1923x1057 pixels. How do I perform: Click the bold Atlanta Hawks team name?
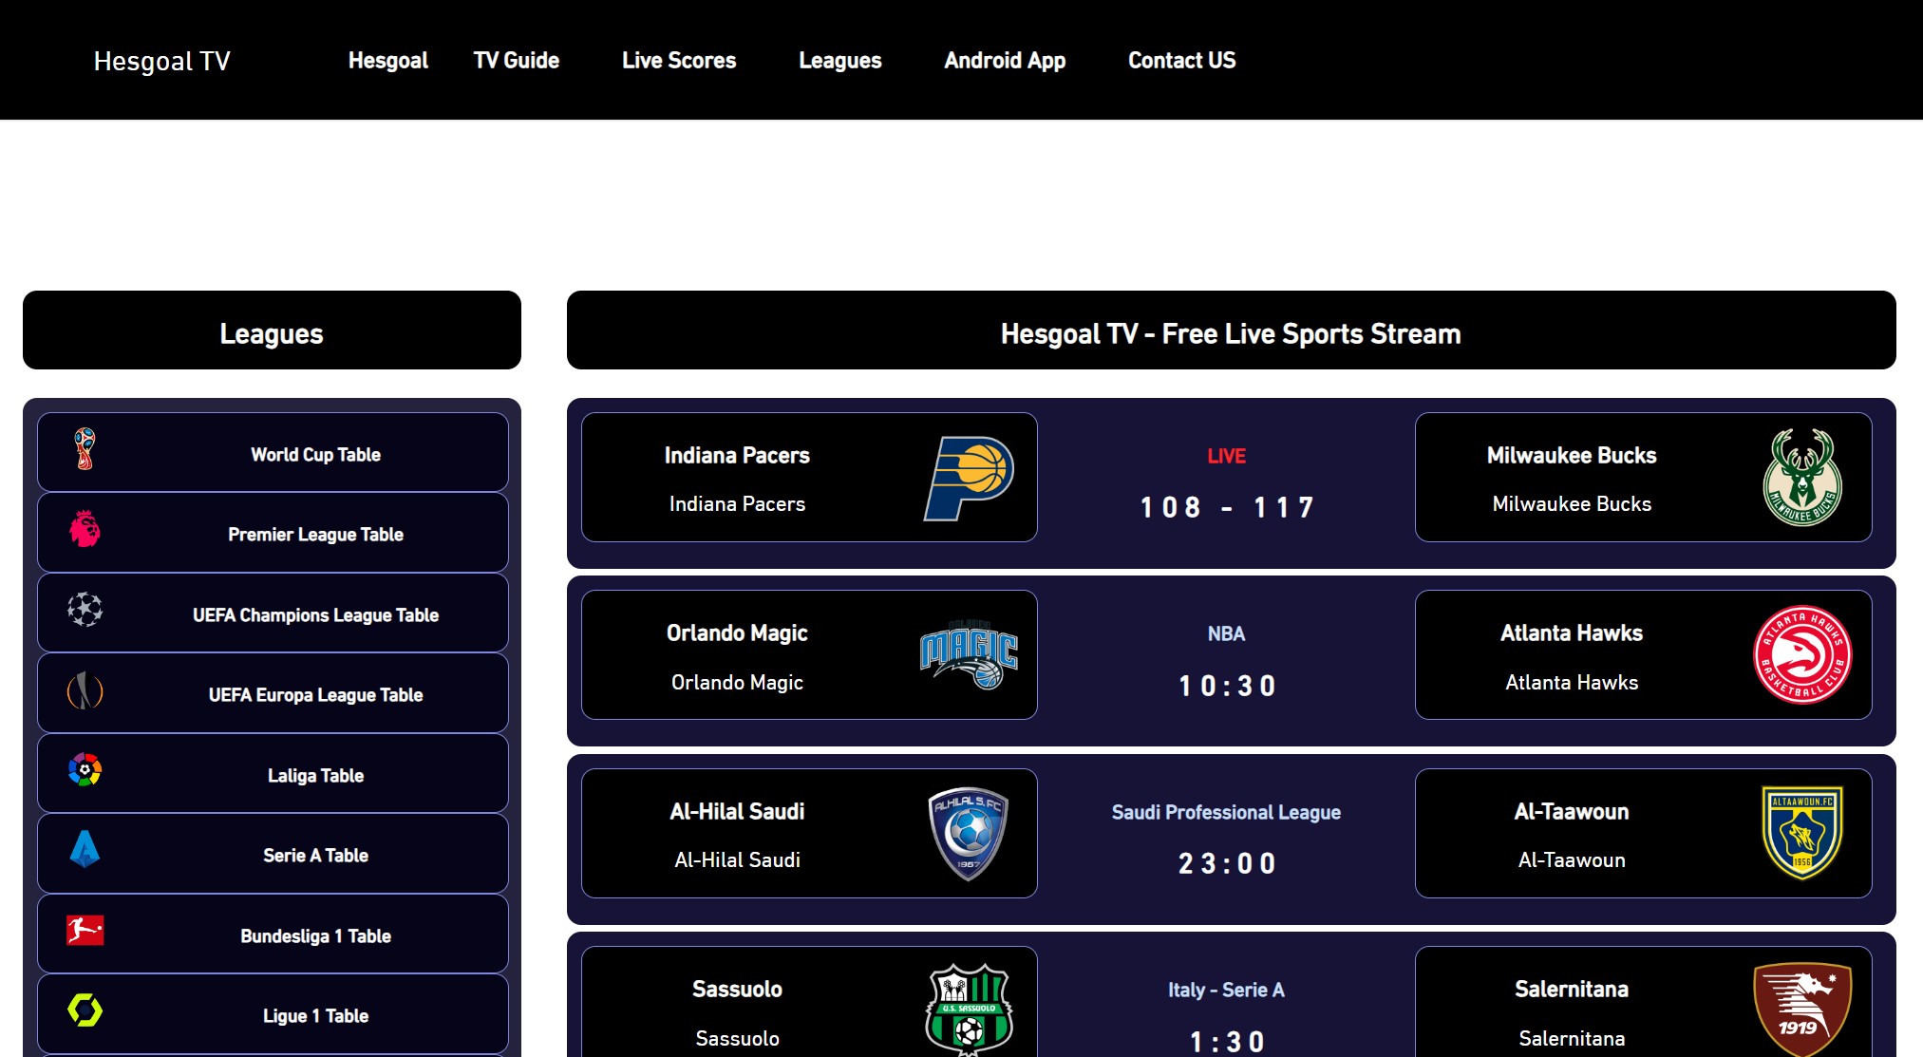point(1572,633)
